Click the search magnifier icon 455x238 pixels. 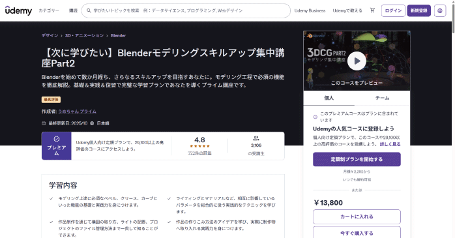pos(89,10)
